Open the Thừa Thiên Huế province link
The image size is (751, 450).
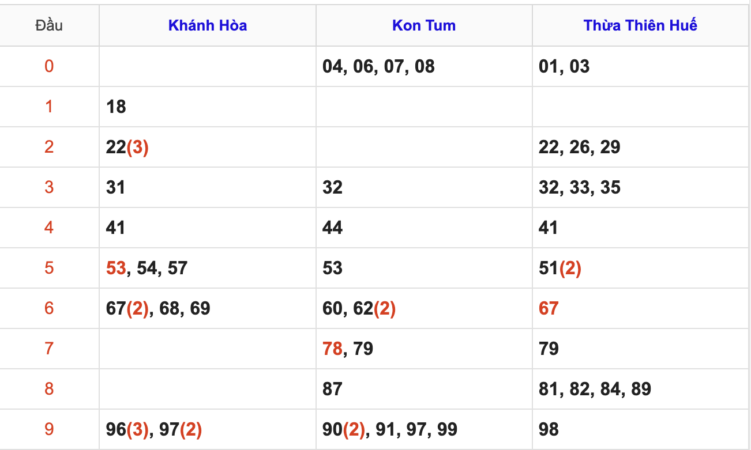[x=640, y=25]
